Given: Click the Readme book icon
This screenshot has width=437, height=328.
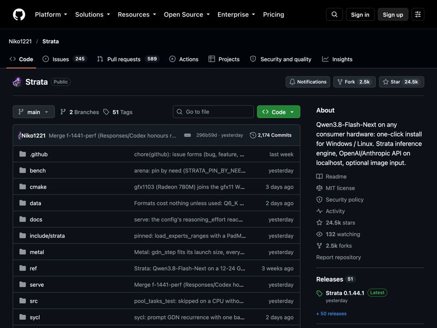Looking at the screenshot, I should (x=319, y=176).
